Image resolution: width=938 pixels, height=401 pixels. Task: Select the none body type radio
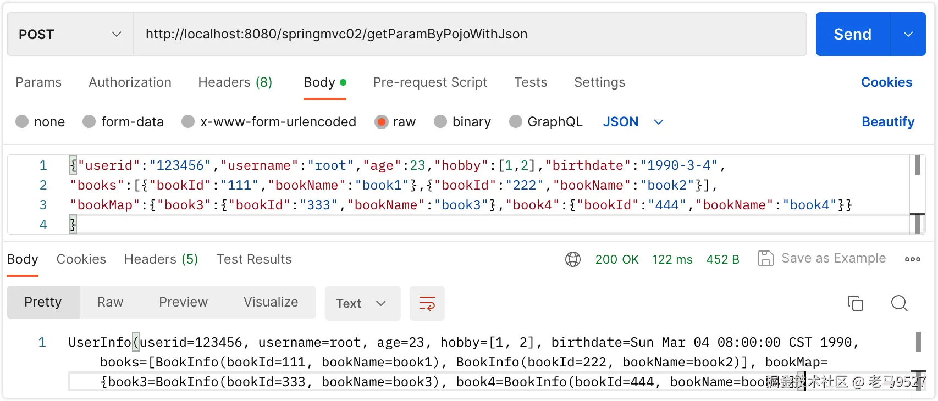[x=23, y=121]
